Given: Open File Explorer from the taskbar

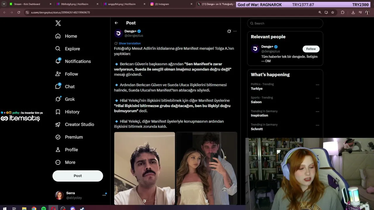Looking at the screenshot, I should click(24, 209).
